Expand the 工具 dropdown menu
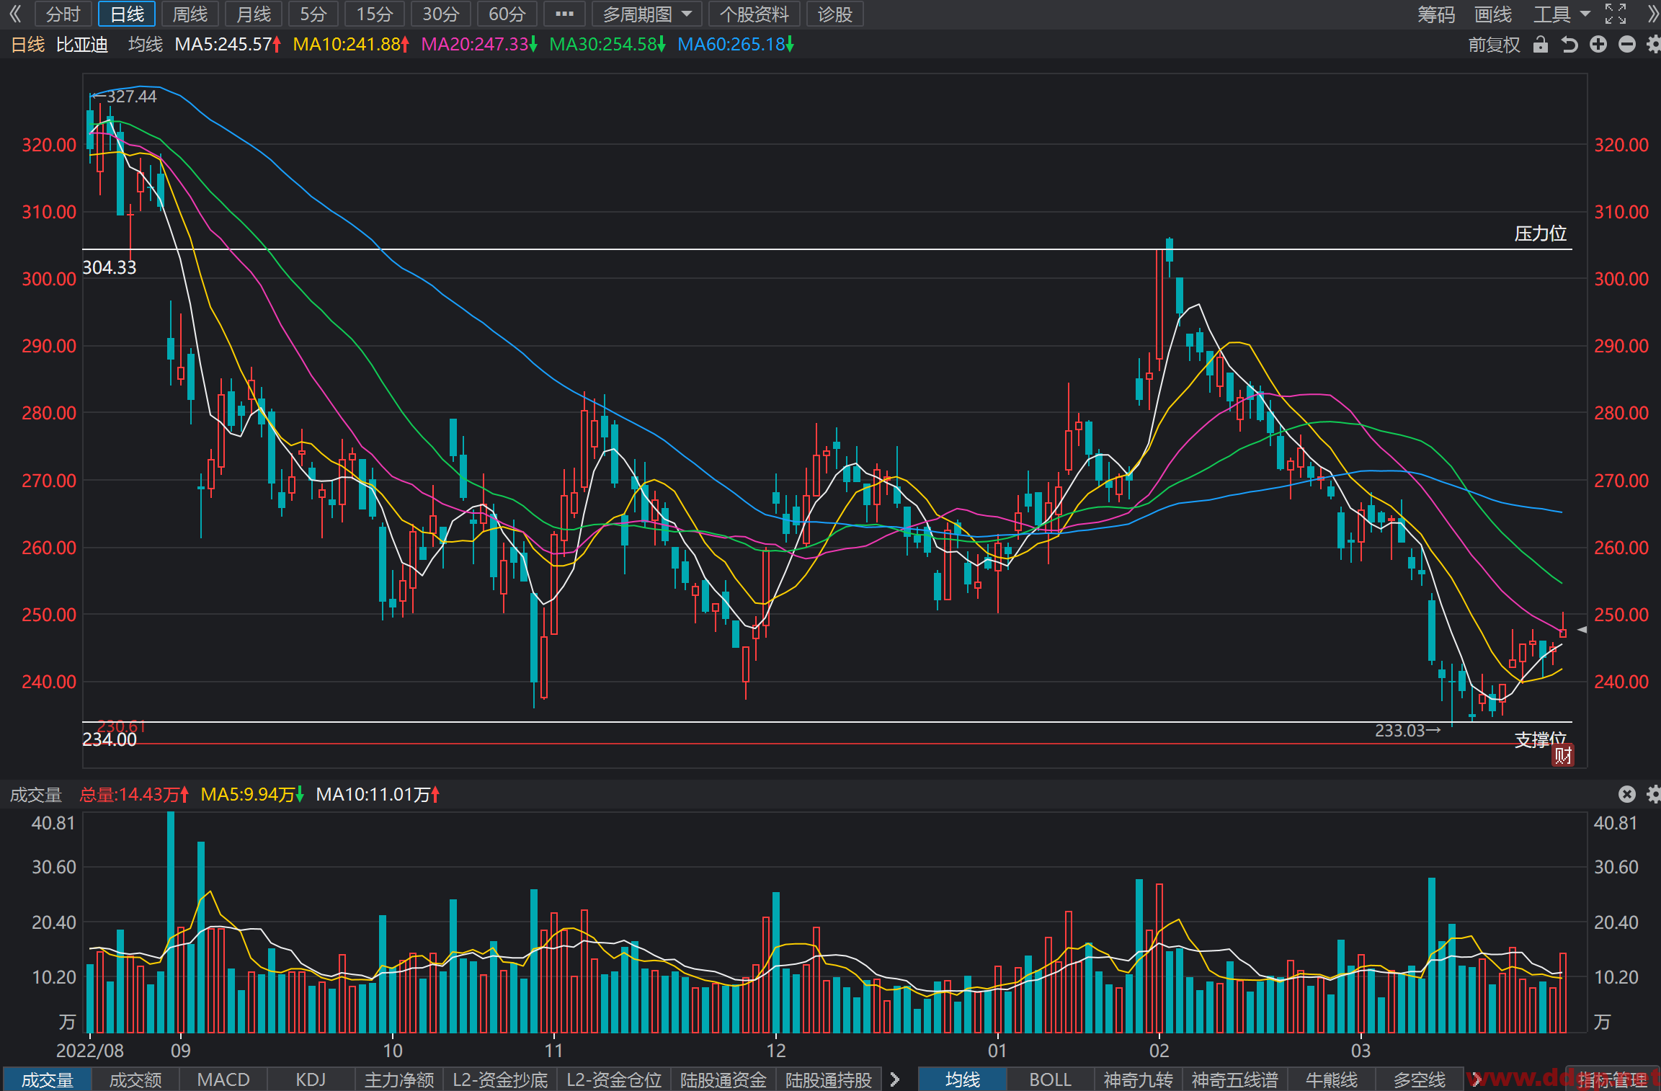The image size is (1661, 1091). pyautogui.click(x=1562, y=14)
